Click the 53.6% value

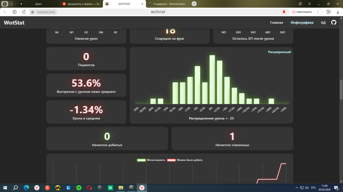coord(86,83)
